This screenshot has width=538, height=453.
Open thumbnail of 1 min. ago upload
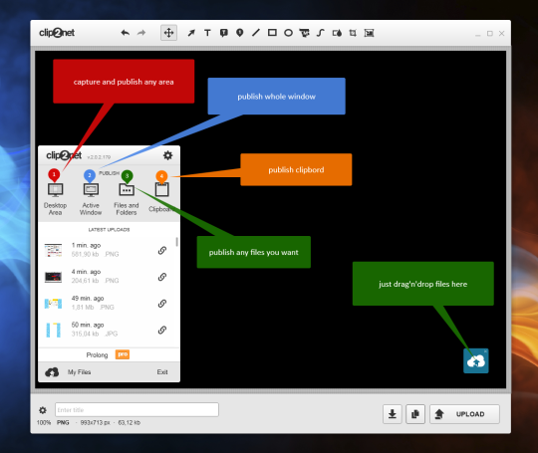click(53, 250)
